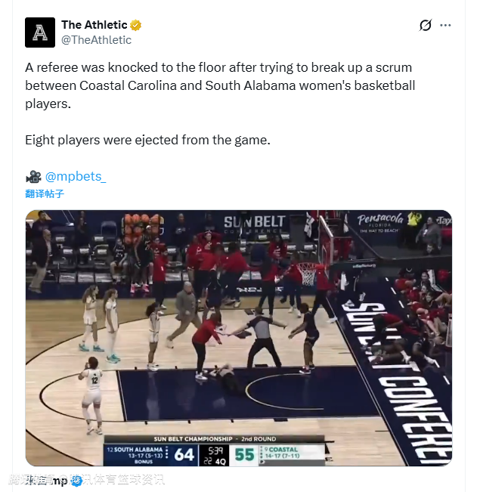Click the blue verified badge under the video
Image resolution: width=483 pixels, height=492 pixels.
(76, 481)
